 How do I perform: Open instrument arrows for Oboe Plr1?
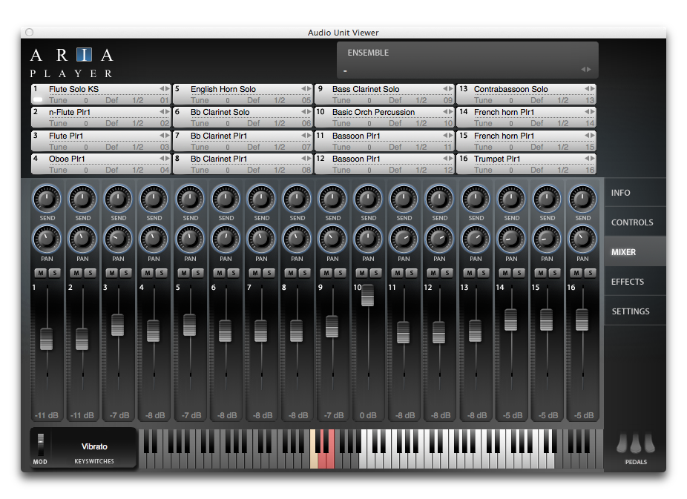coord(164,159)
